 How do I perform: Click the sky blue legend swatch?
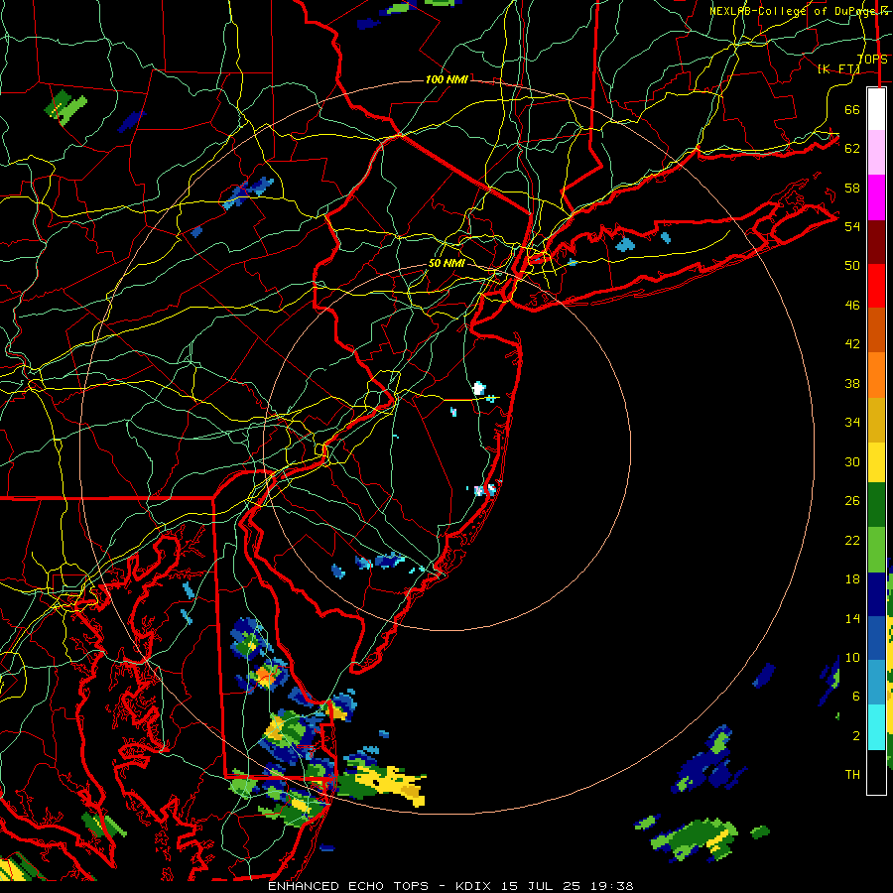point(876,683)
